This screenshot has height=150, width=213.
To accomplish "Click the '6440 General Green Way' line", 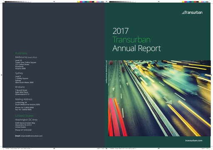I will click(x=25, y=123).
